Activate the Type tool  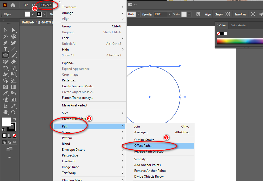[6, 49]
